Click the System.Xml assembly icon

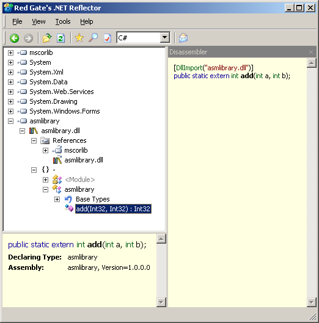[x=22, y=72]
